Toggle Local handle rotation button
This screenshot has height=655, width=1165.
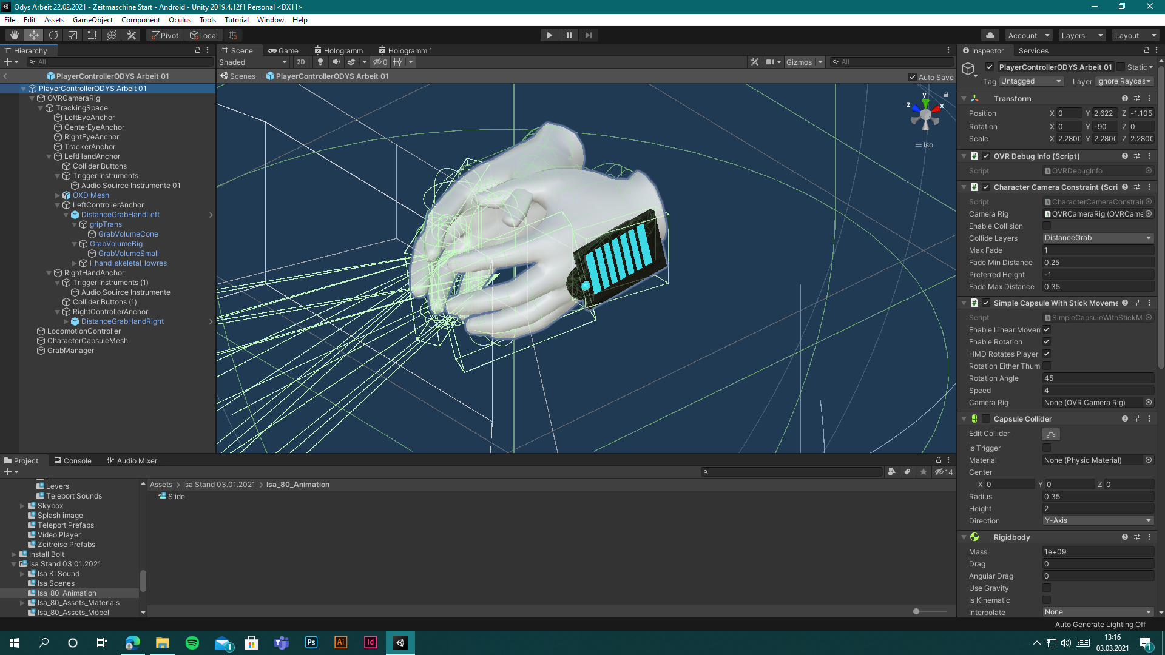click(x=204, y=35)
